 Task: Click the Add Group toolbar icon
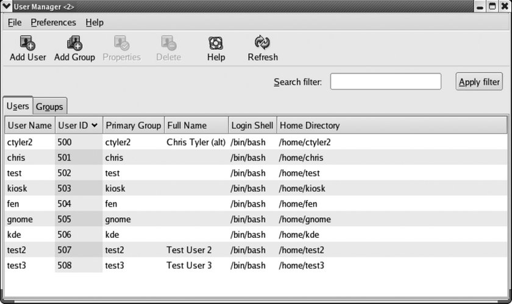pos(74,43)
